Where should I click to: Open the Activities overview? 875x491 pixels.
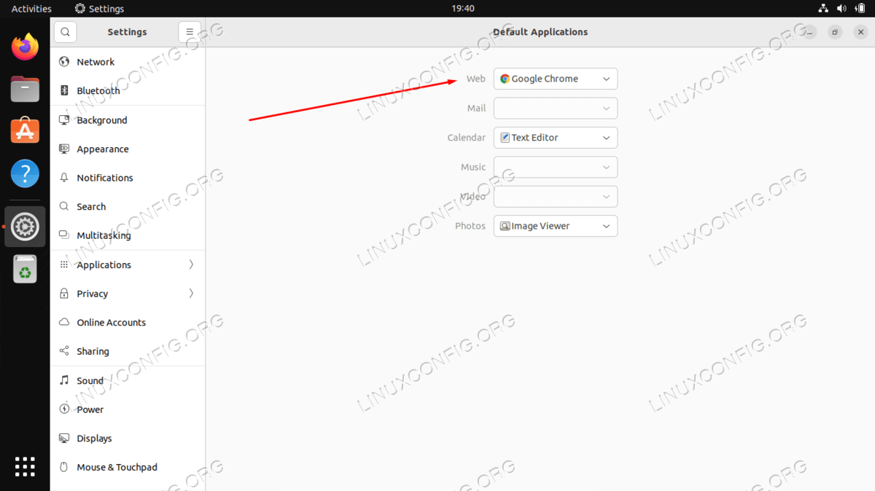(x=31, y=9)
